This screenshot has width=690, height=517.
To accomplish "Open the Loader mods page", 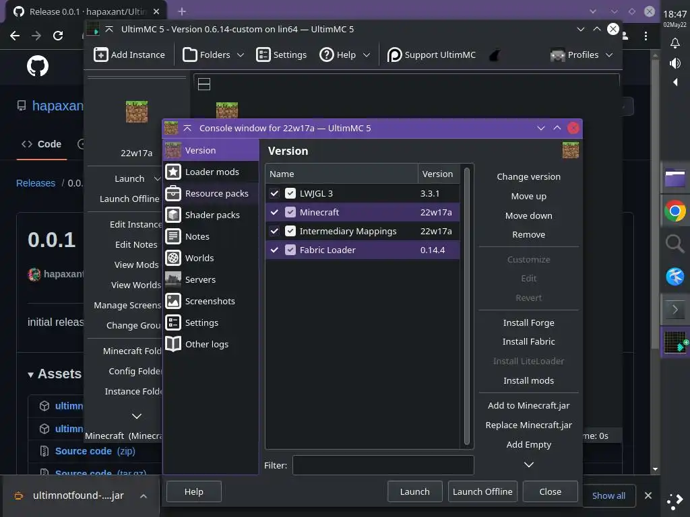I will pyautogui.click(x=211, y=172).
